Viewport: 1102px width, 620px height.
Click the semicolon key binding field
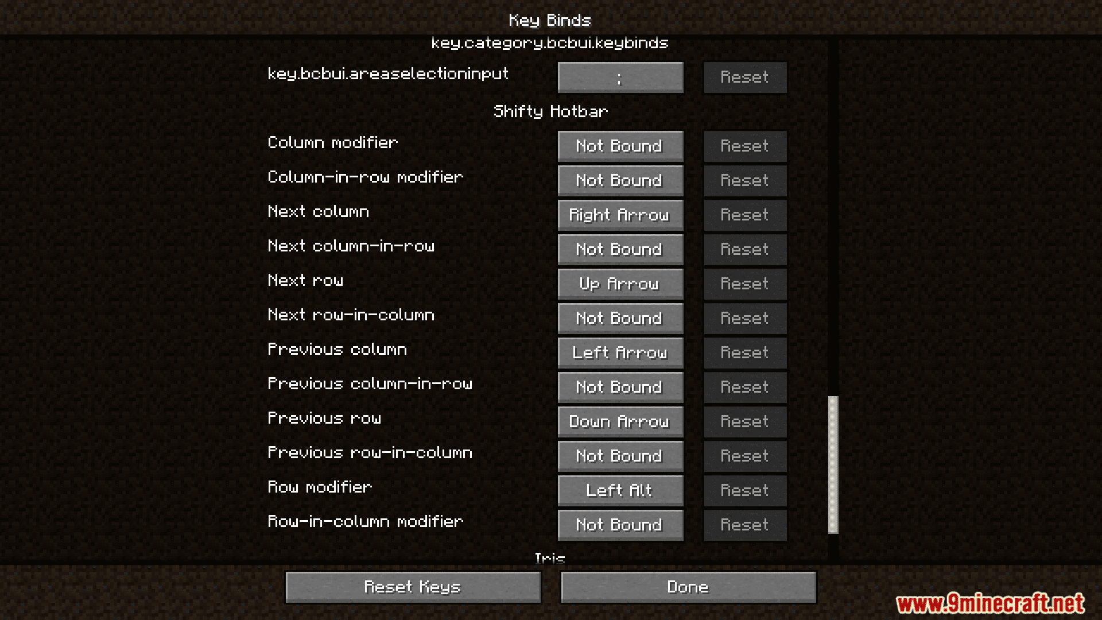(x=619, y=76)
